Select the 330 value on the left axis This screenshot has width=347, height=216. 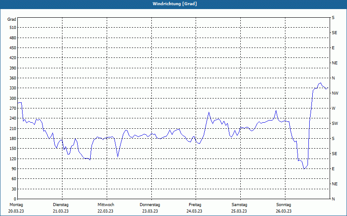[13, 88]
